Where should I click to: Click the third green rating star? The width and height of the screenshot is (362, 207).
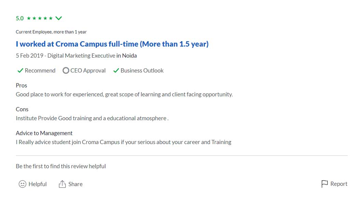(40, 18)
